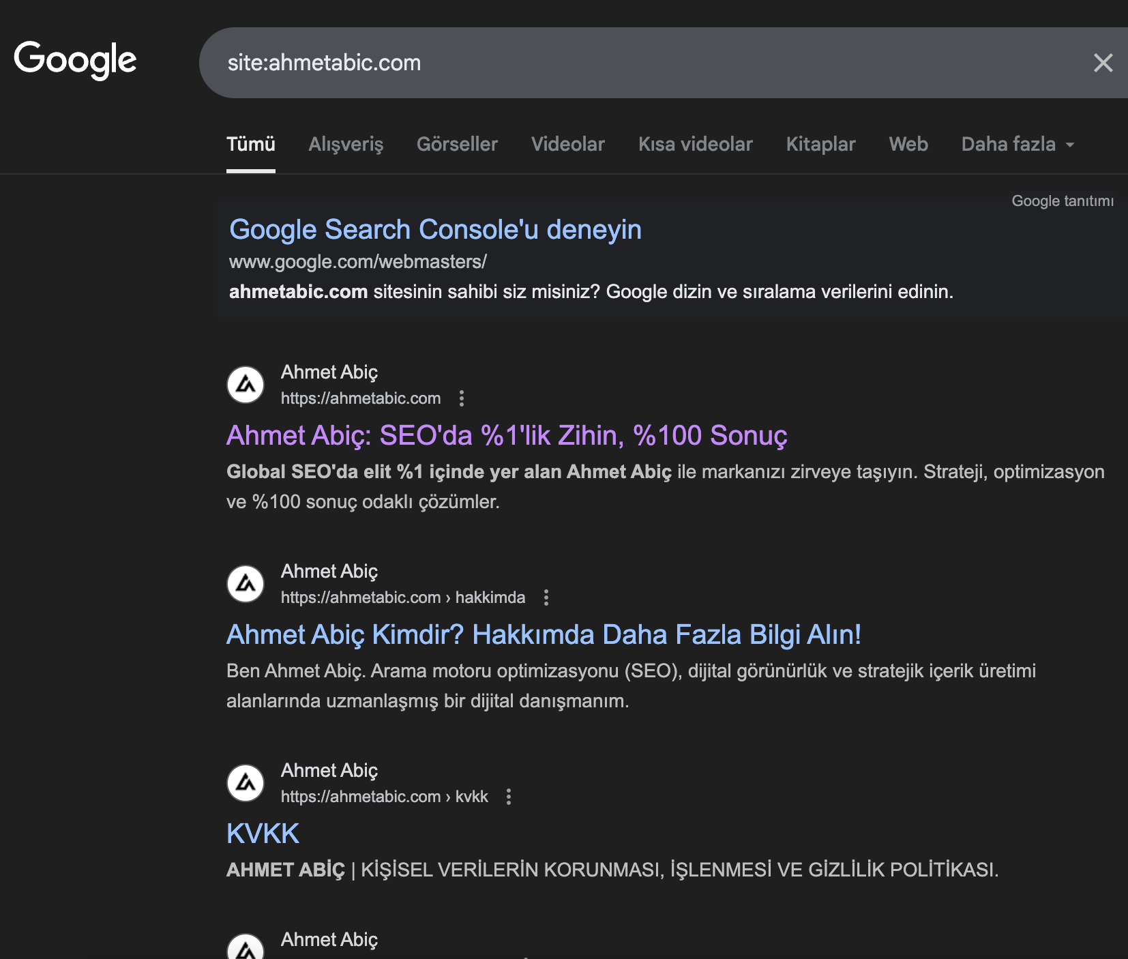The height and width of the screenshot is (959, 1128).
Task: Click the favicon of the hakkimda result
Action: (x=246, y=584)
